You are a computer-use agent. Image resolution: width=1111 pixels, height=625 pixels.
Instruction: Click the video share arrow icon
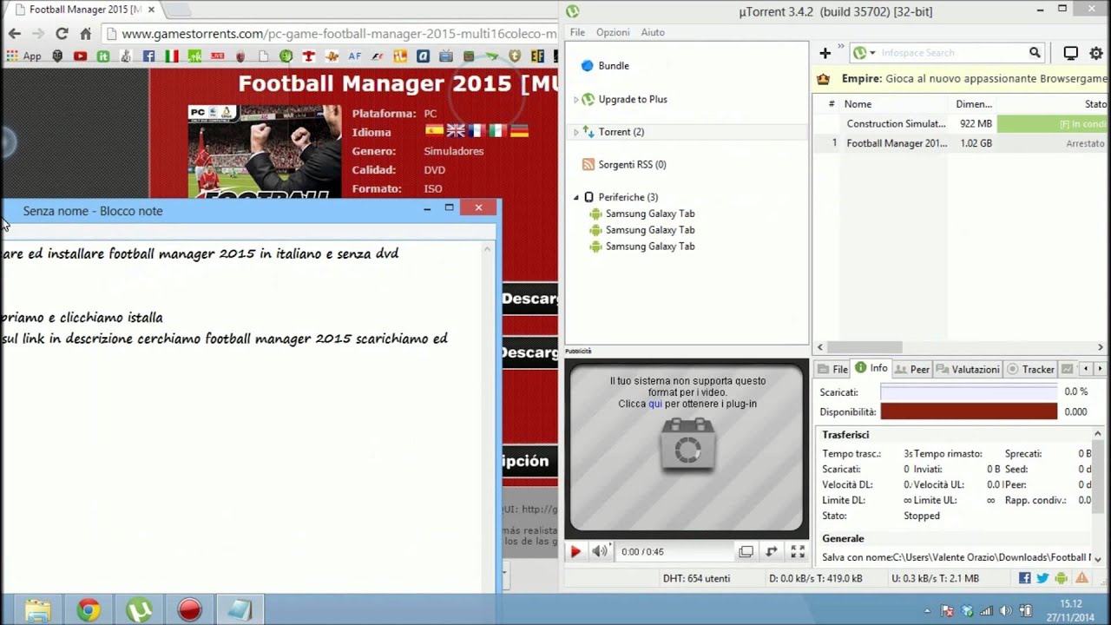tap(771, 551)
